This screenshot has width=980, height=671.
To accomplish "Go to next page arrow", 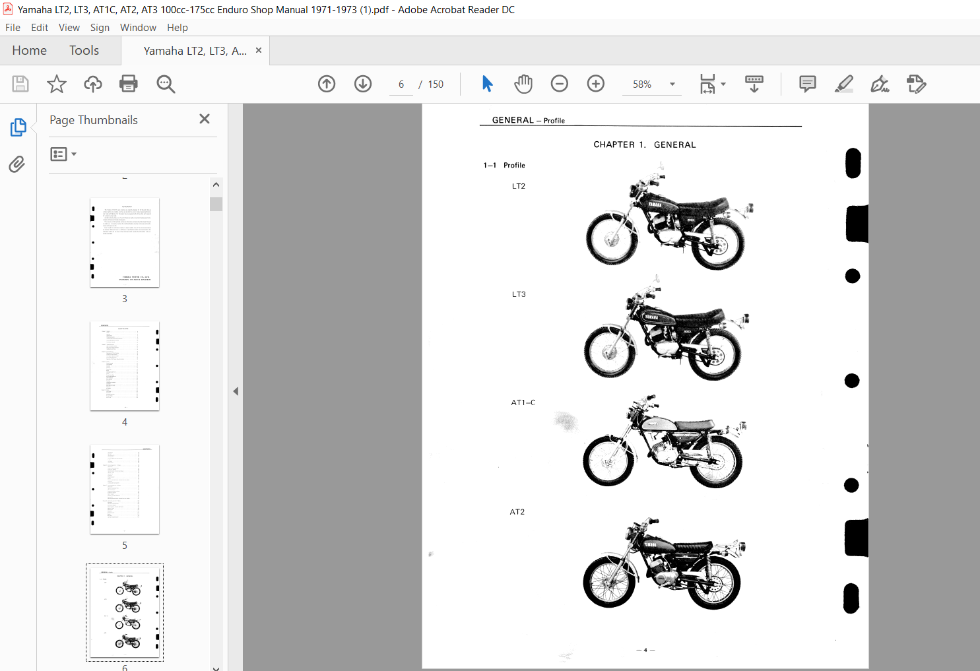I will pyautogui.click(x=363, y=84).
